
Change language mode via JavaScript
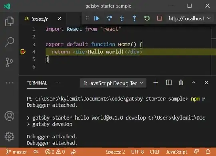177,152
